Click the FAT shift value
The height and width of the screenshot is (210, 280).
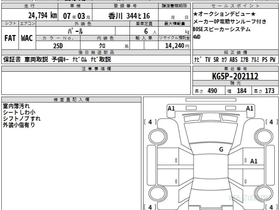click(10, 38)
